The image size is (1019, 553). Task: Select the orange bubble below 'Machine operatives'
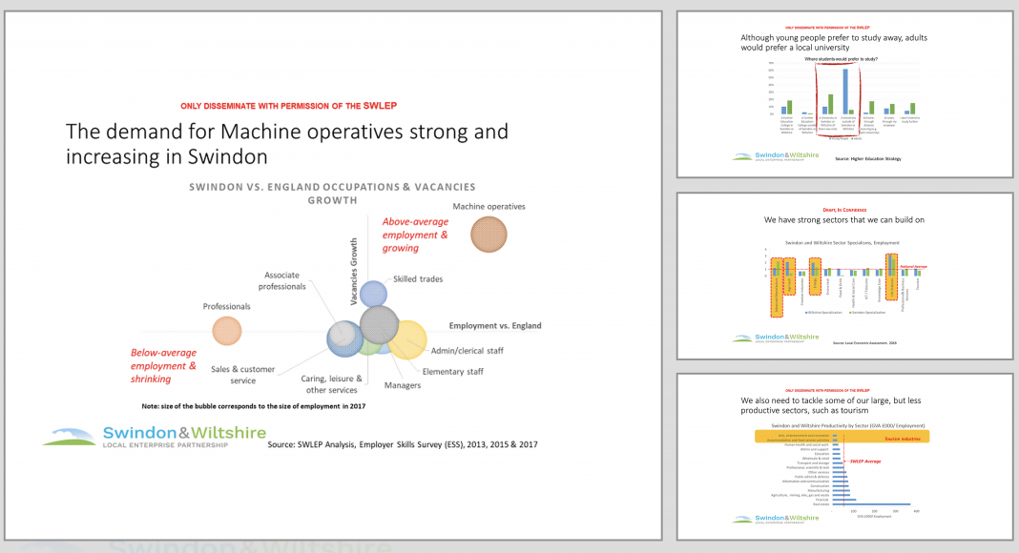pyautogui.click(x=489, y=235)
